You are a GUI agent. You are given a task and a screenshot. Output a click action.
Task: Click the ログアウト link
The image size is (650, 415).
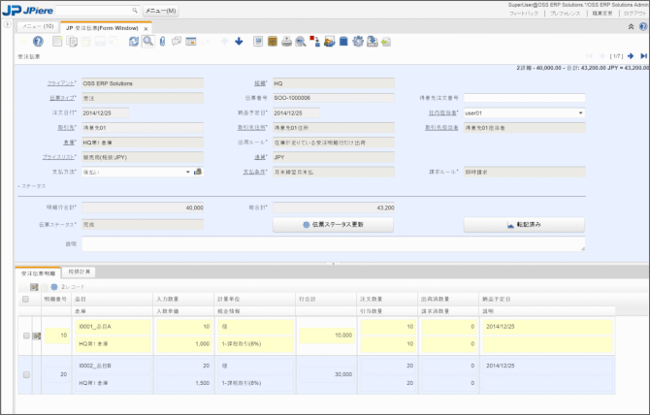pyautogui.click(x=635, y=14)
